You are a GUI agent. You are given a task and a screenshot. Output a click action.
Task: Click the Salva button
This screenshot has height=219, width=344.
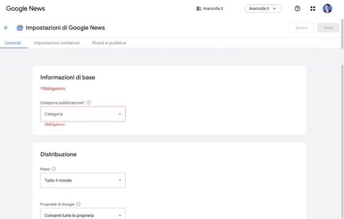click(x=328, y=28)
